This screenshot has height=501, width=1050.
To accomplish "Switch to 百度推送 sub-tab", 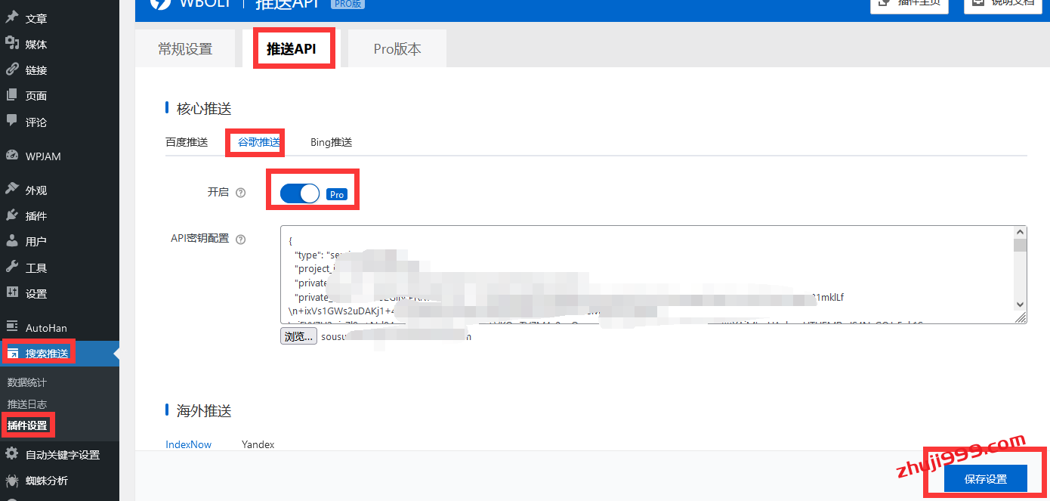I will coord(187,142).
